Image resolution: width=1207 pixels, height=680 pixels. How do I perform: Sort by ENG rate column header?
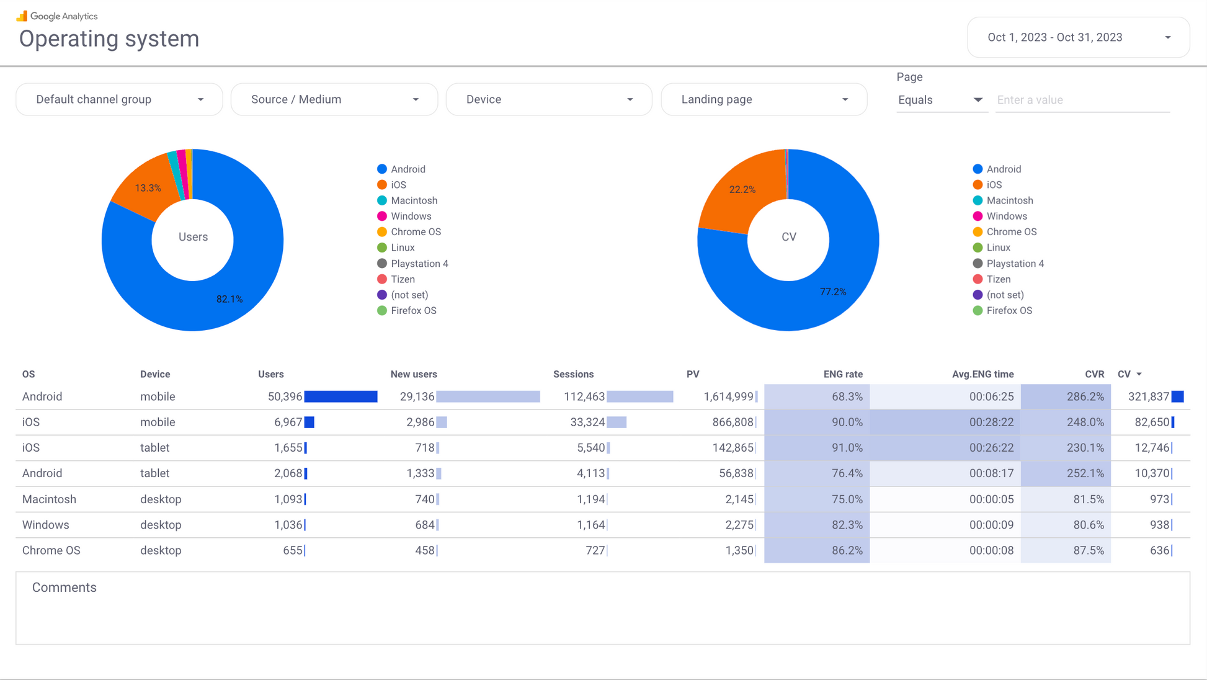pyautogui.click(x=842, y=374)
